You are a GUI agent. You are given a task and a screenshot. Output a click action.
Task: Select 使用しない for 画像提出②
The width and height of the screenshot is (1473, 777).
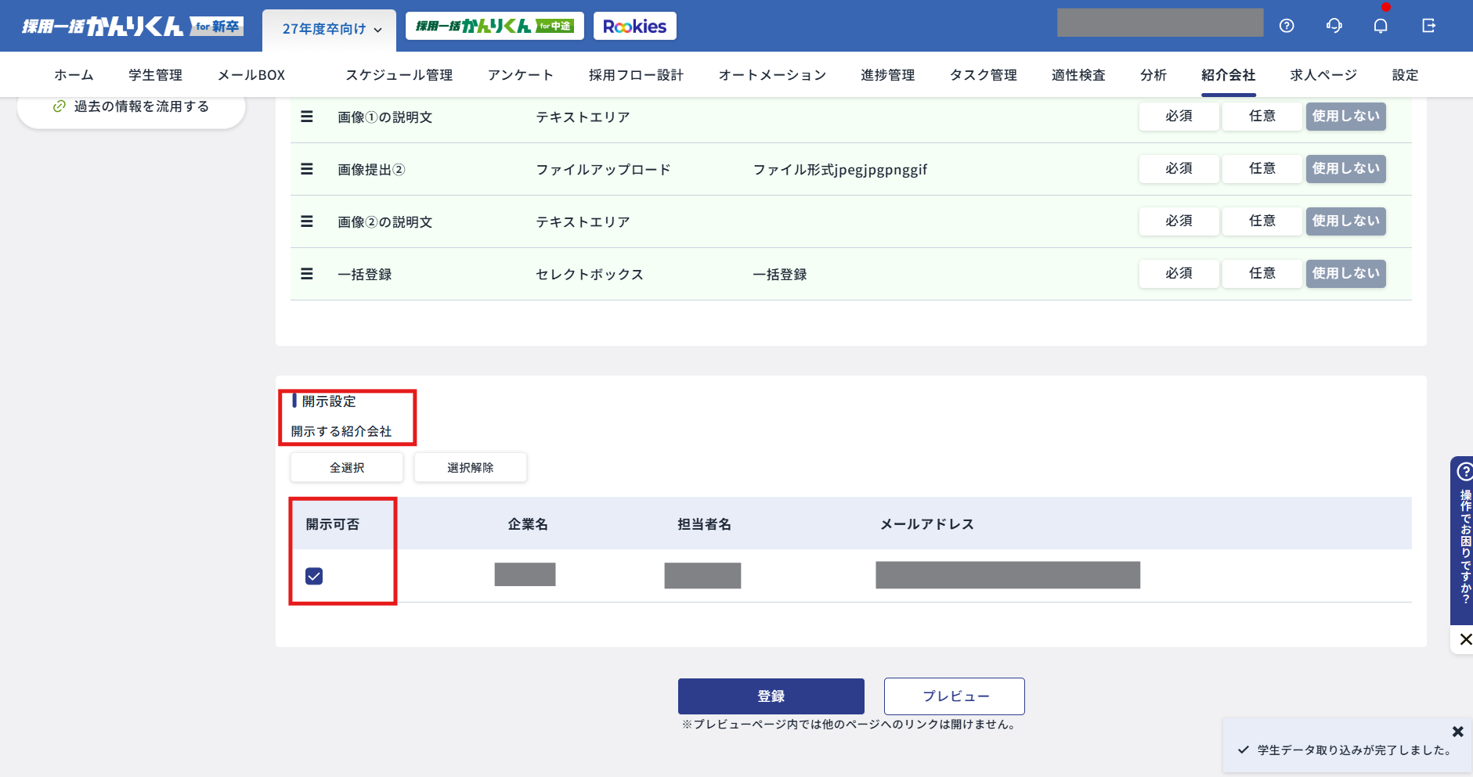[1345, 169]
